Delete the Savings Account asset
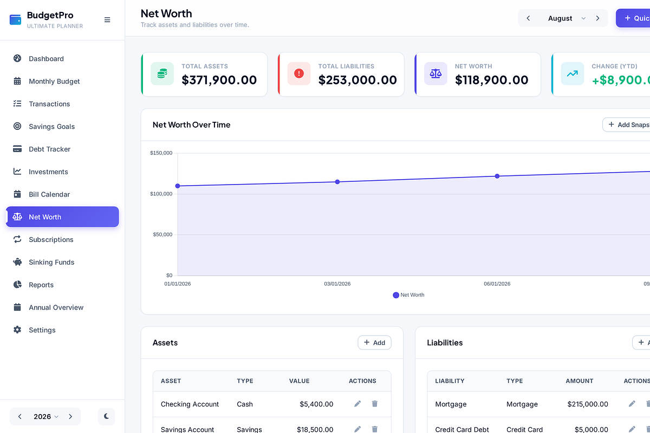The width and height of the screenshot is (650, 433). coord(375,429)
